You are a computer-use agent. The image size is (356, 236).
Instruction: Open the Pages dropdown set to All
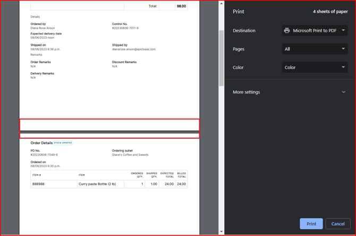(x=315, y=49)
